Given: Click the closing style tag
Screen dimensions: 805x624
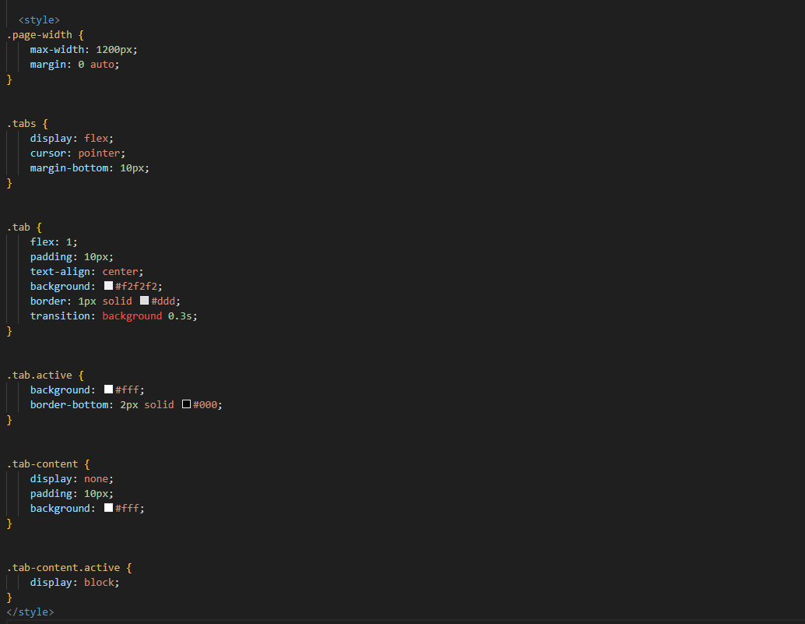Looking at the screenshot, I should coord(30,612).
